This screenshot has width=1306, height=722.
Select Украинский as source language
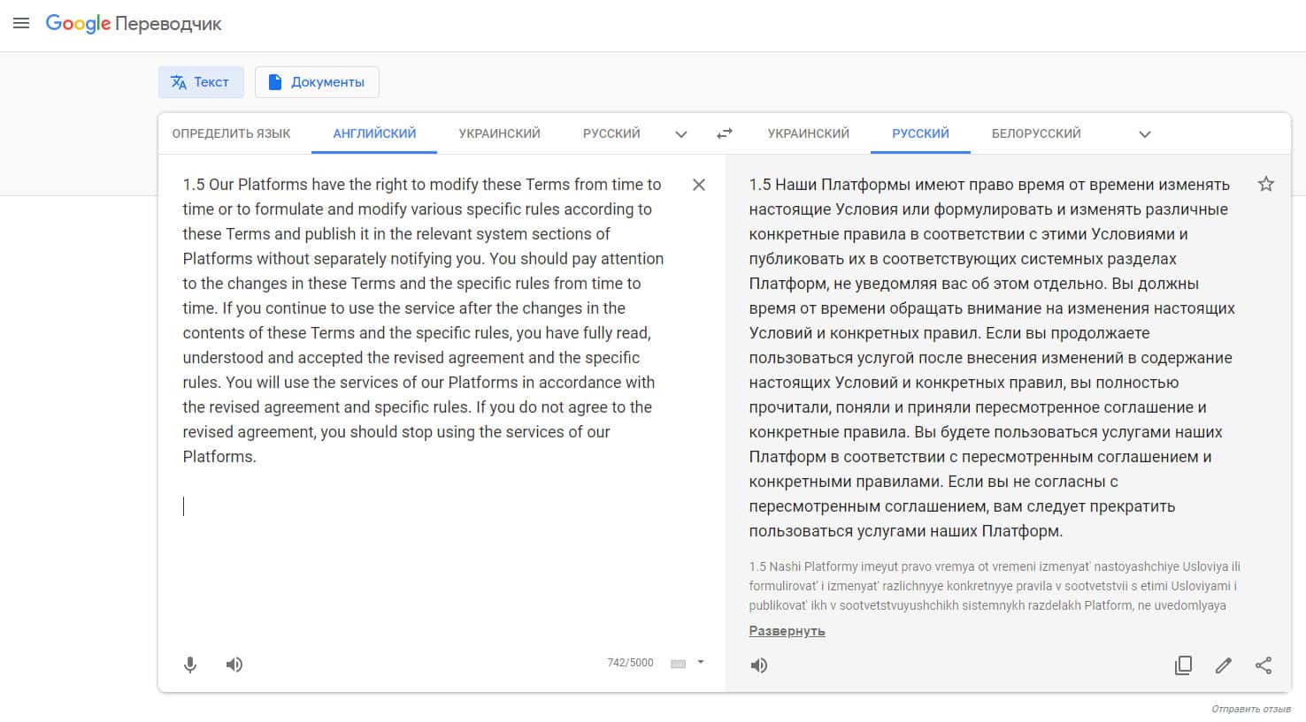click(x=499, y=133)
